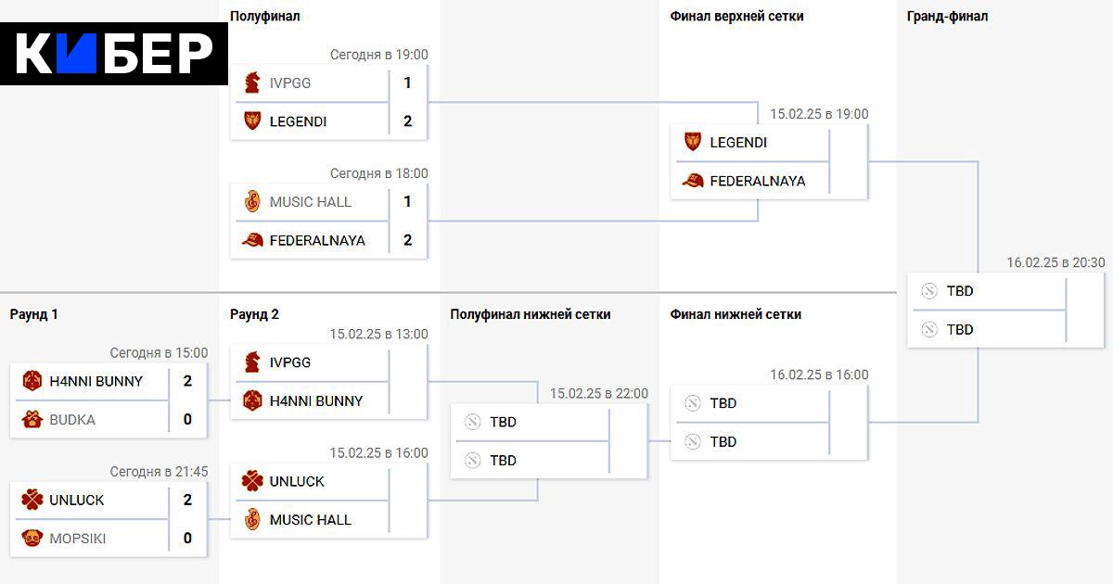Click the Dota icon in grand final top slot
Image resolution: width=1113 pixels, height=584 pixels.
point(930,291)
